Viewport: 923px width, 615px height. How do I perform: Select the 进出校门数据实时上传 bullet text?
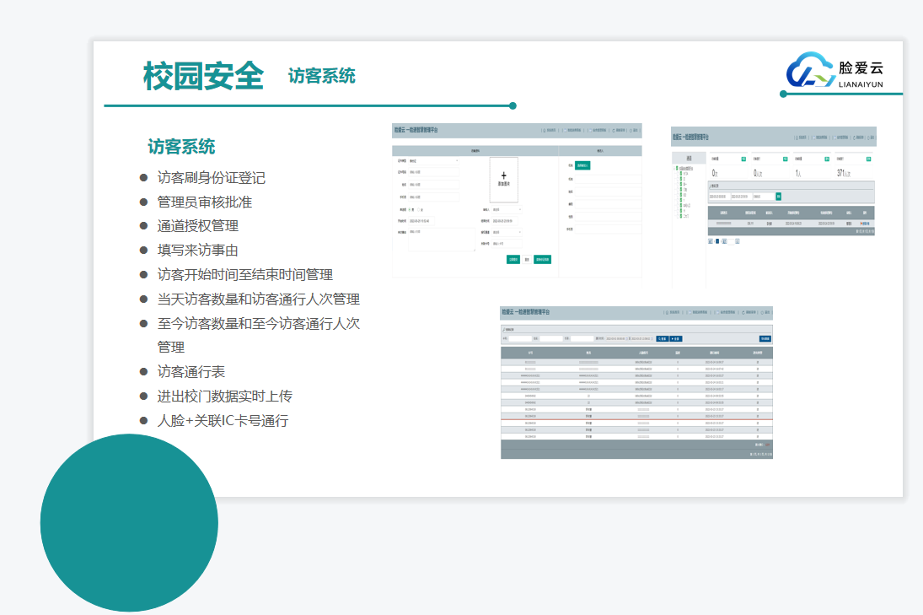(225, 397)
